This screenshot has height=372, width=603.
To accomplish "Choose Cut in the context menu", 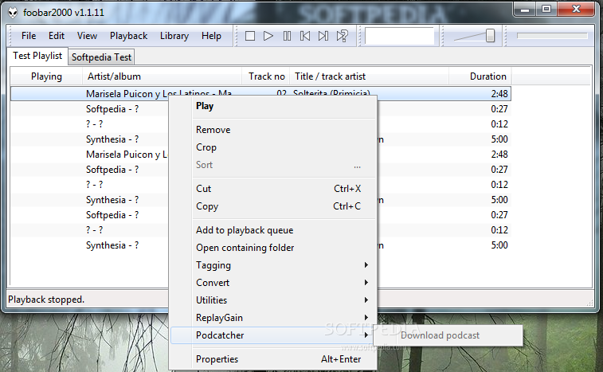I will [x=273, y=189].
